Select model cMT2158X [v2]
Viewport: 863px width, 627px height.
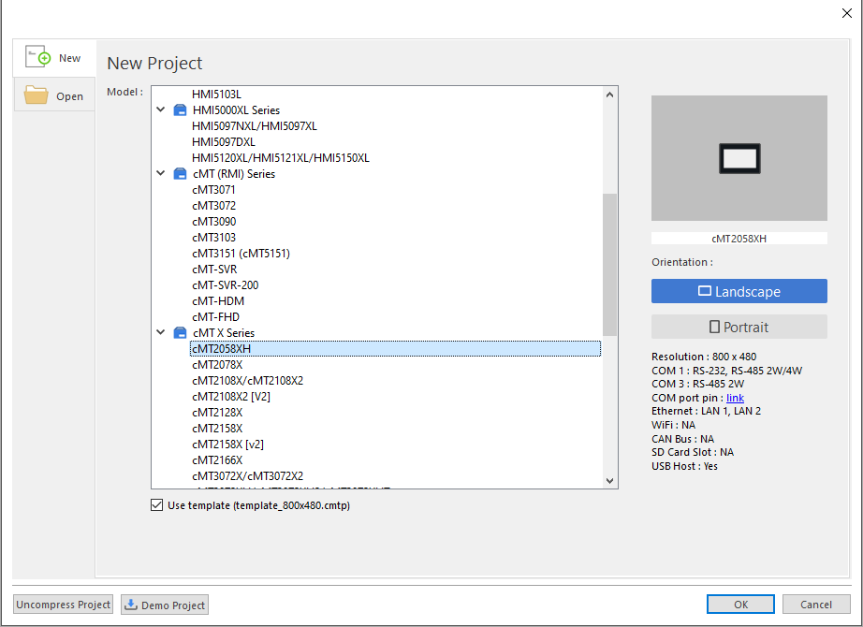[227, 445]
